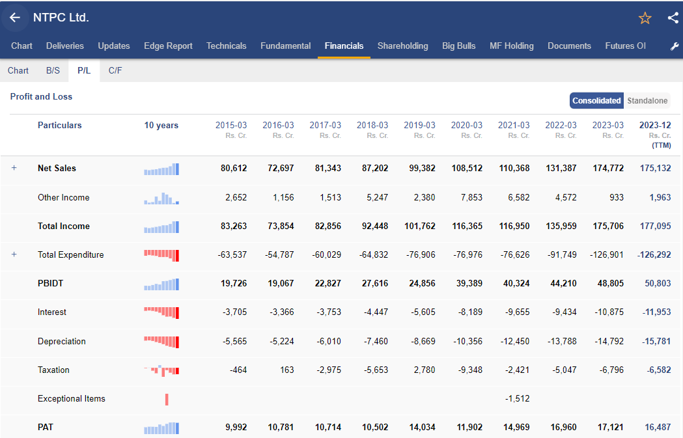Screen dimensions: 683x438
Task: Switch to the Shareholding tab
Action: click(402, 46)
